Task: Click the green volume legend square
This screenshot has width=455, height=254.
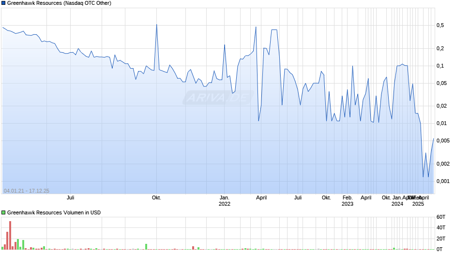Action: click(3, 212)
